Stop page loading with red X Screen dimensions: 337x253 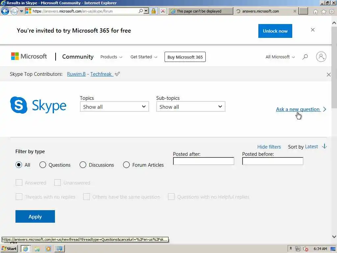pyautogui.click(x=163, y=11)
